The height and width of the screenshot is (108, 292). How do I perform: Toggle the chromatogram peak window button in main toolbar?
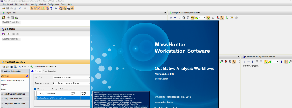click(43, 8)
